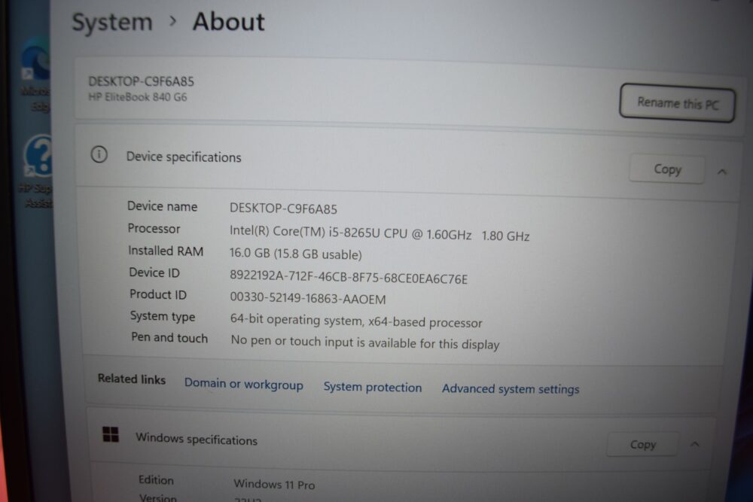The image size is (753, 502).
Task: Click the Product ID label
Action: tap(158, 294)
